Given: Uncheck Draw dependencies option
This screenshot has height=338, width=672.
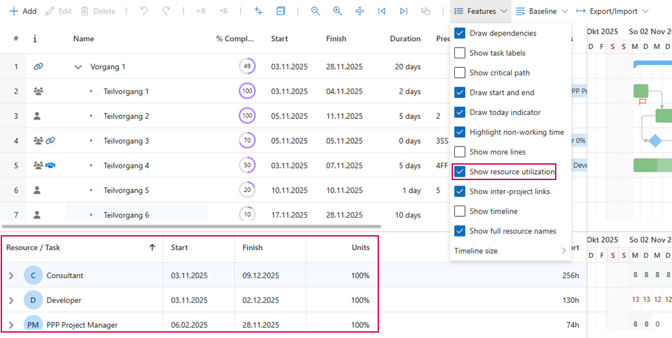Looking at the screenshot, I should (x=460, y=34).
